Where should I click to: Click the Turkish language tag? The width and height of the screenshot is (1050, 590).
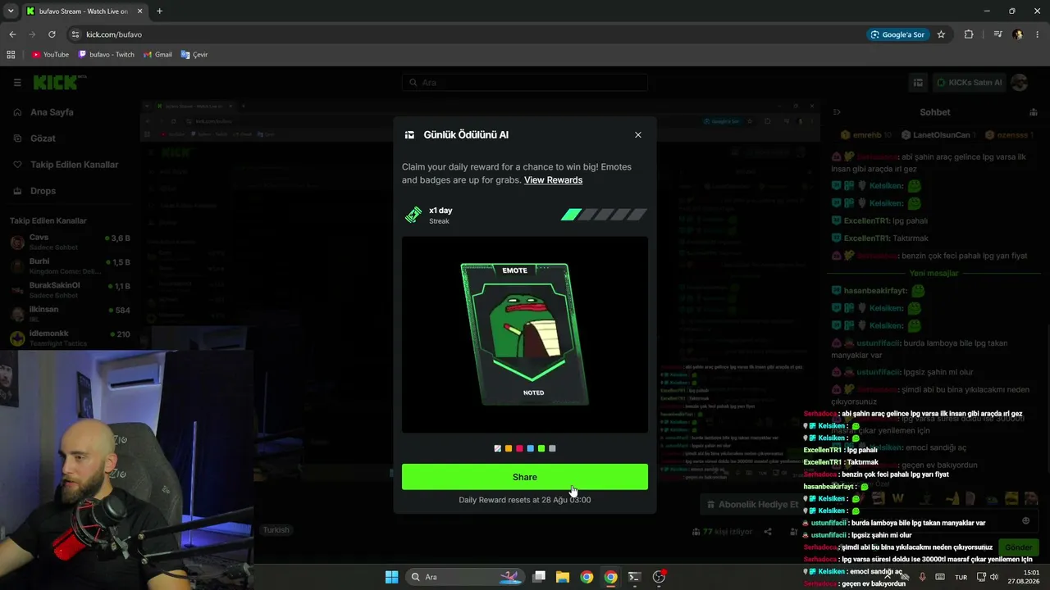pyautogui.click(x=276, y=530)
